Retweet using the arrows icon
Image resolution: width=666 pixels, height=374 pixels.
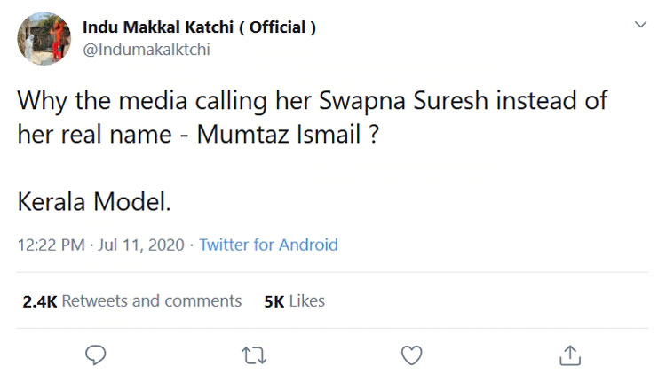(253, 355)
